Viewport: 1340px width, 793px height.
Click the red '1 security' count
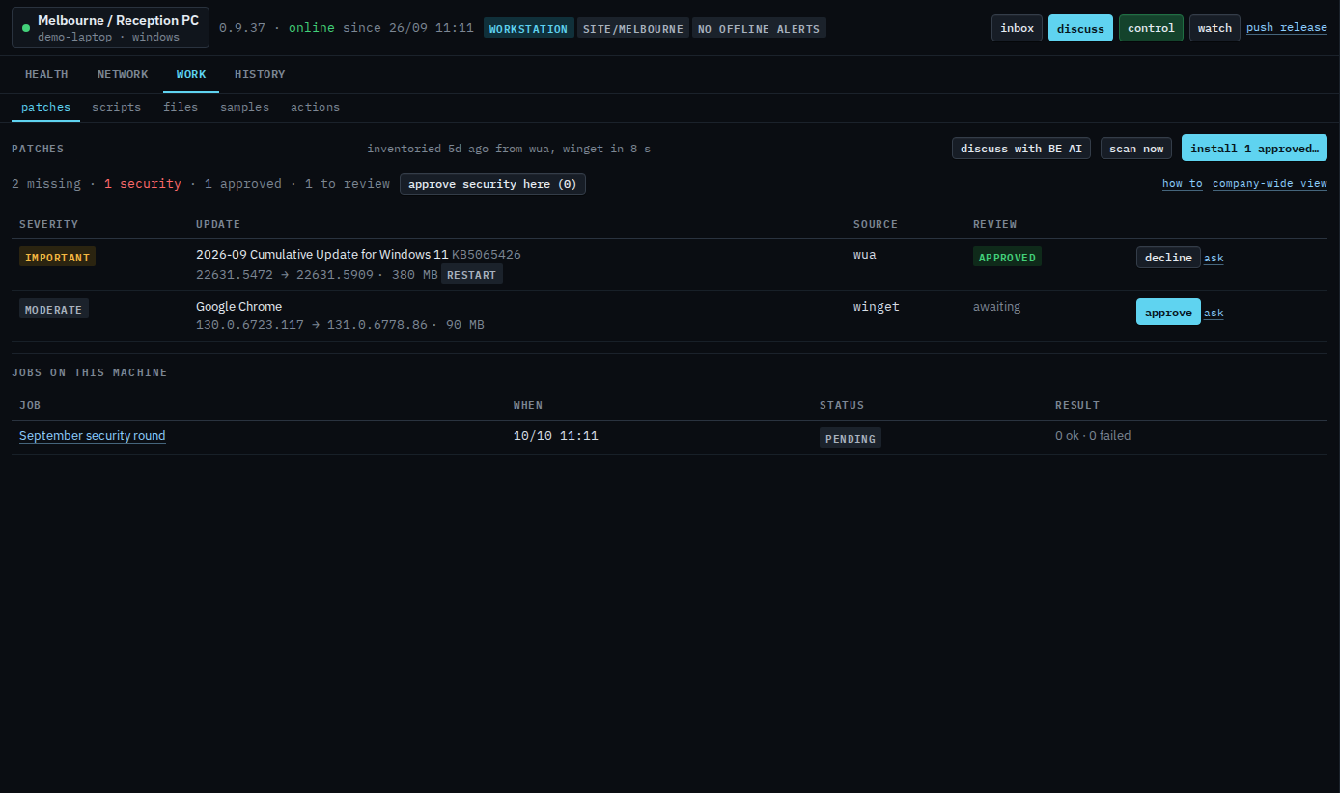coord(143,184)
